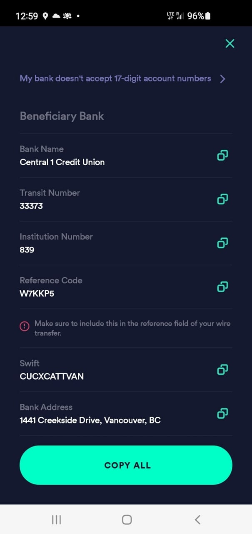This screenshot has height=534, width=252.
Task: Copy the Swift code
Action: pyautogui.click(x=222, y=370)
